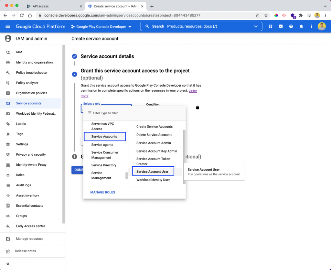Go to the browser home page
The height and width of the screenshot is (270, 331).
tap(30, 16)
